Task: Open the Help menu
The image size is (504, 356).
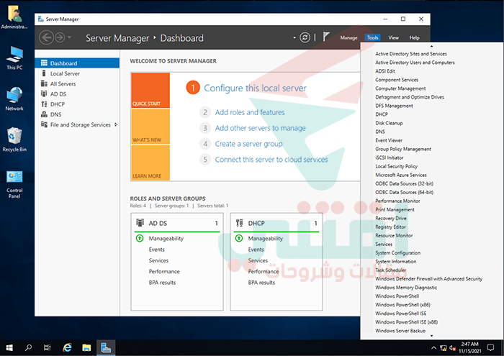Action: click(414, 37)
